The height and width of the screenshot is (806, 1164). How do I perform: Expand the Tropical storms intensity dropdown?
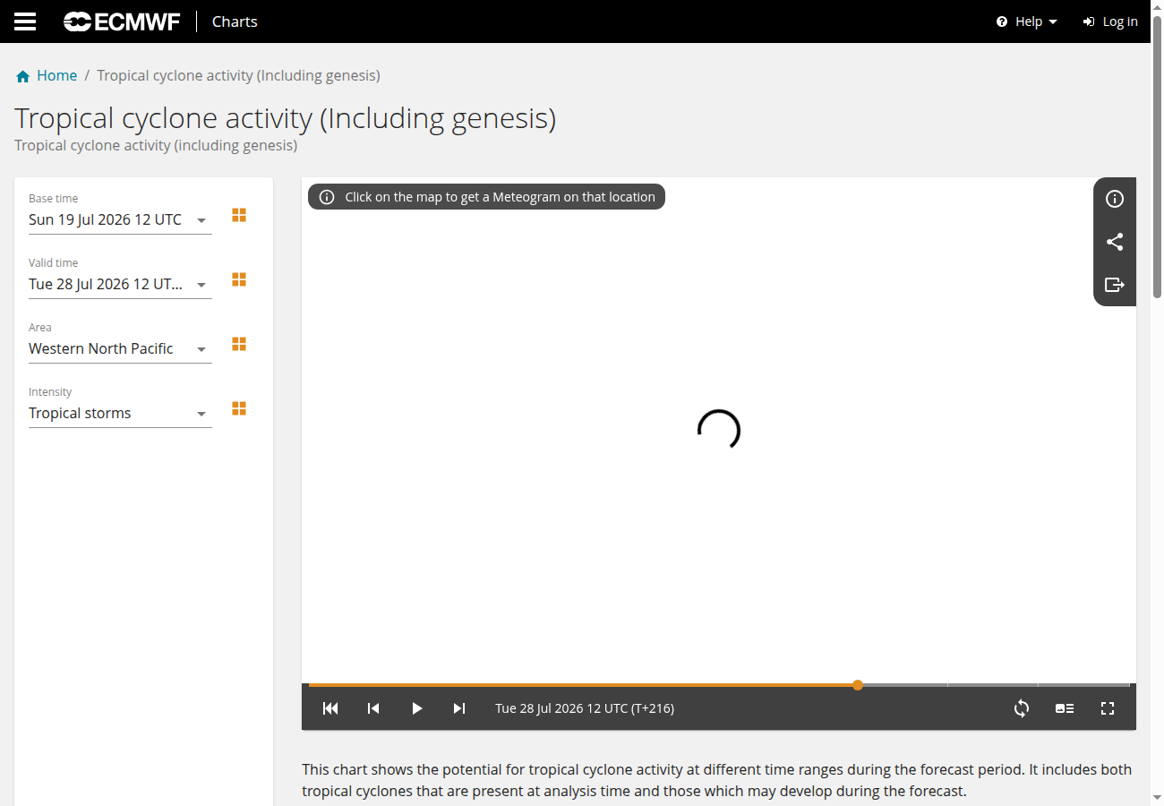click(x=120, y=413)
